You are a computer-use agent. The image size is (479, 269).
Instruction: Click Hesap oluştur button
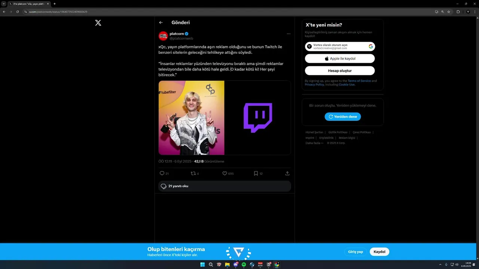pyautogui.click(x=340, y=71)
